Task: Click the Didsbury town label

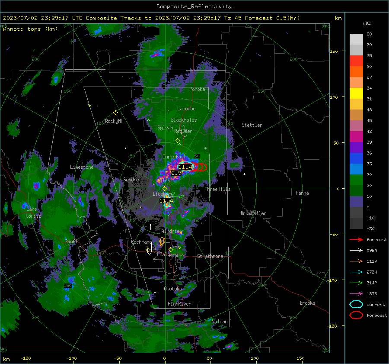Action: click(163, 194)
